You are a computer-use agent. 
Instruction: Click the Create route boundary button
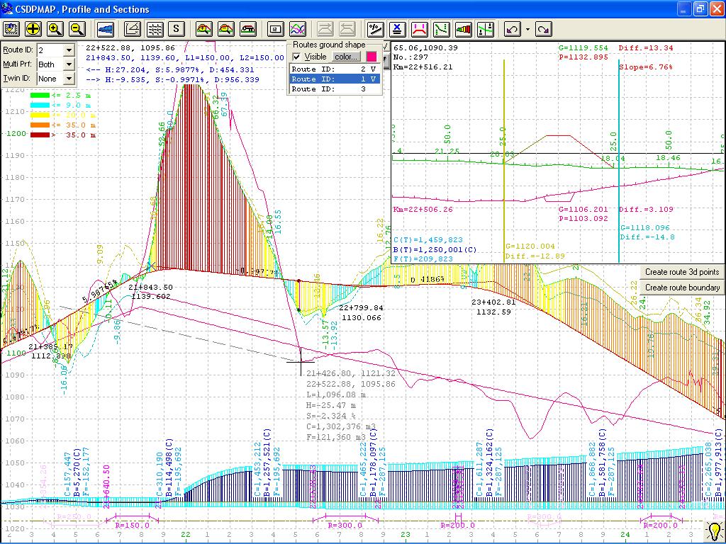(682, 288)
